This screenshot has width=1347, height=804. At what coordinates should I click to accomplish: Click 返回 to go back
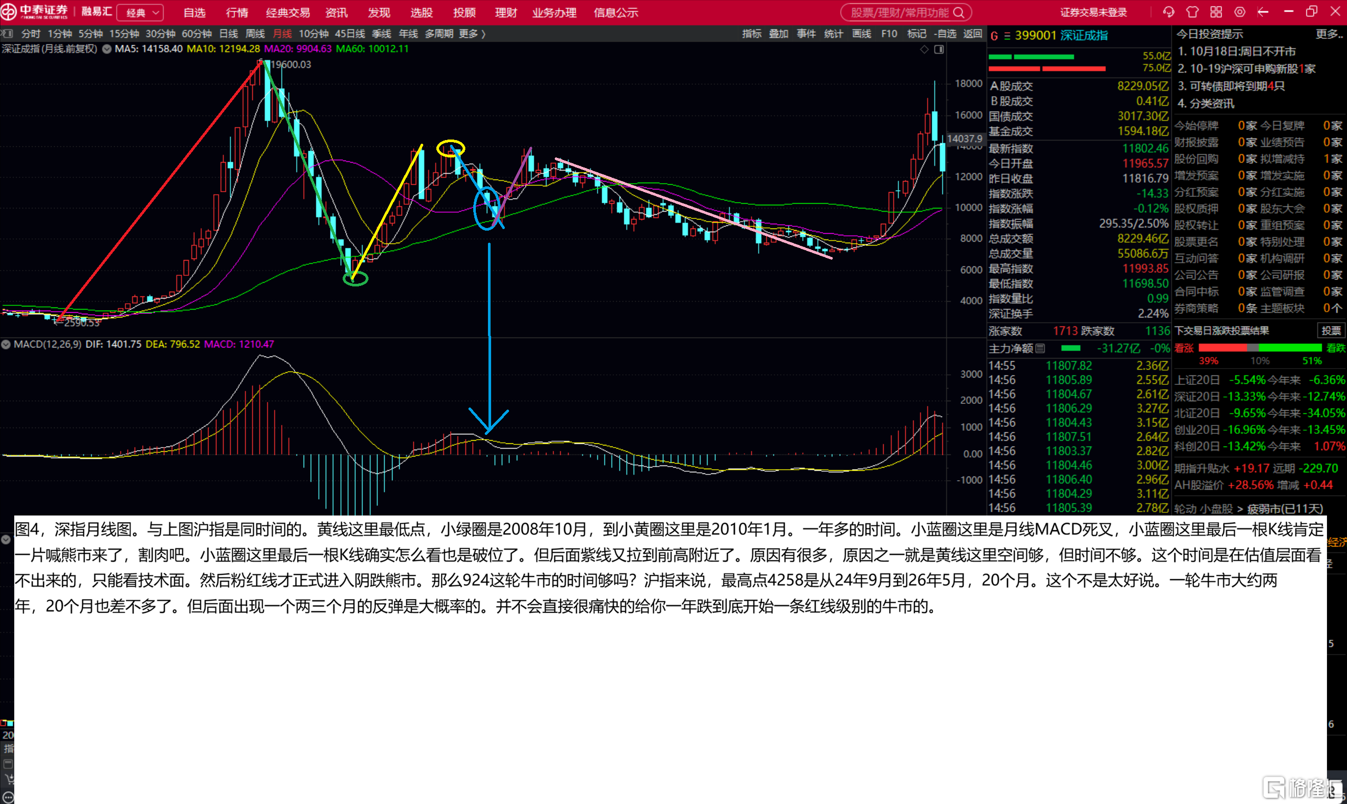(x=972, y=34)
